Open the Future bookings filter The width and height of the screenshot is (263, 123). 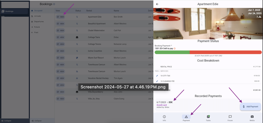(37, 27)
